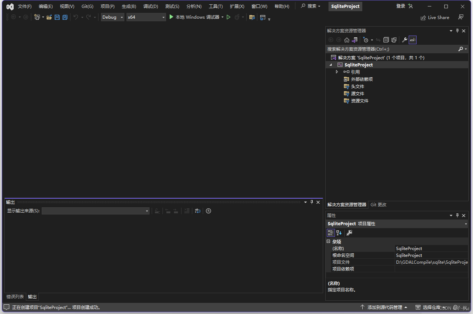The width and height of the screenshot is (473, 314).
Task: Open Solution Explorer properties wrench icon
Action: point(404,40)
